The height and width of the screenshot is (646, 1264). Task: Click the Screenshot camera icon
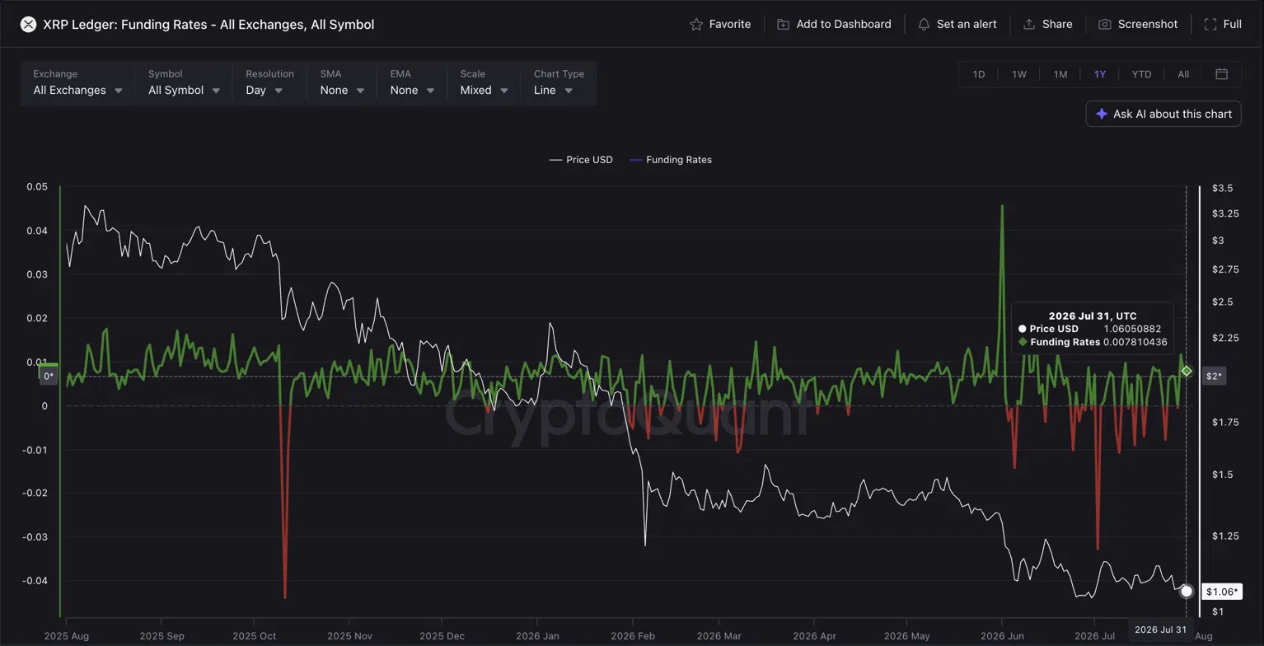click(1105, 25)
